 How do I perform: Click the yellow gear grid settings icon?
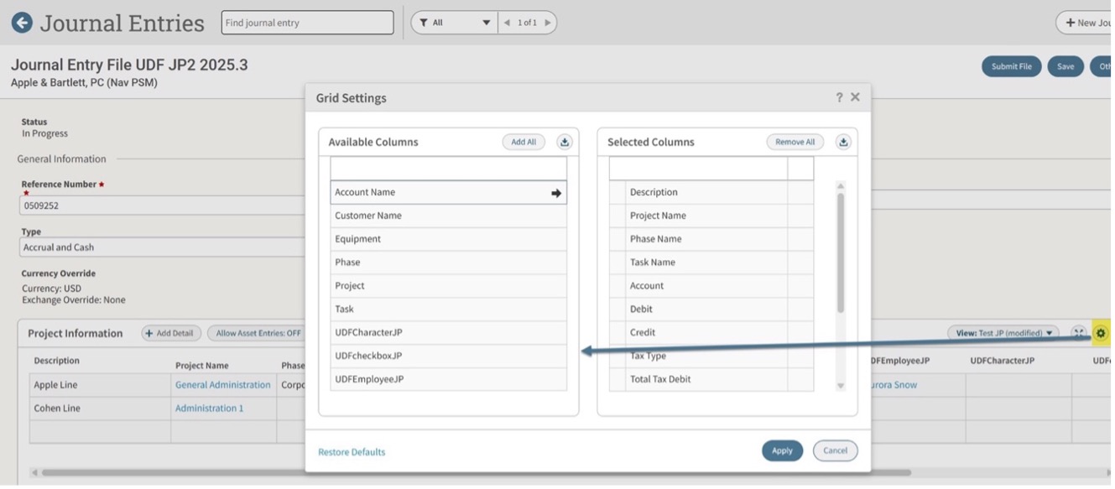click(1101, 333)
